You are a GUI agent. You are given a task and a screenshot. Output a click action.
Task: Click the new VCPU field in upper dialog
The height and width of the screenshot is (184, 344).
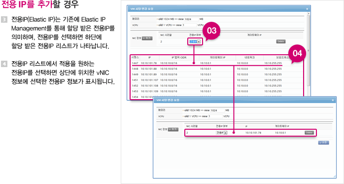189,25
